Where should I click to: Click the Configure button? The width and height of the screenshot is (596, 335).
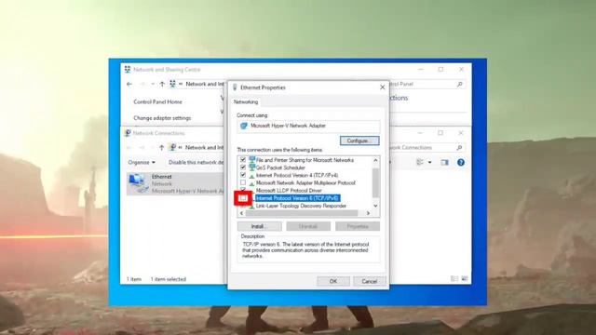point(359,141)
